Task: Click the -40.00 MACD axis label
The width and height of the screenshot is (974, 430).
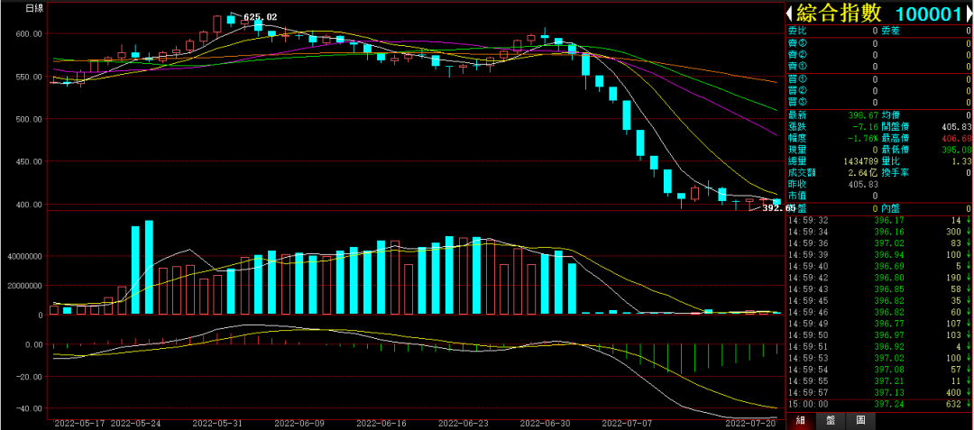Action: click(30, 408)
